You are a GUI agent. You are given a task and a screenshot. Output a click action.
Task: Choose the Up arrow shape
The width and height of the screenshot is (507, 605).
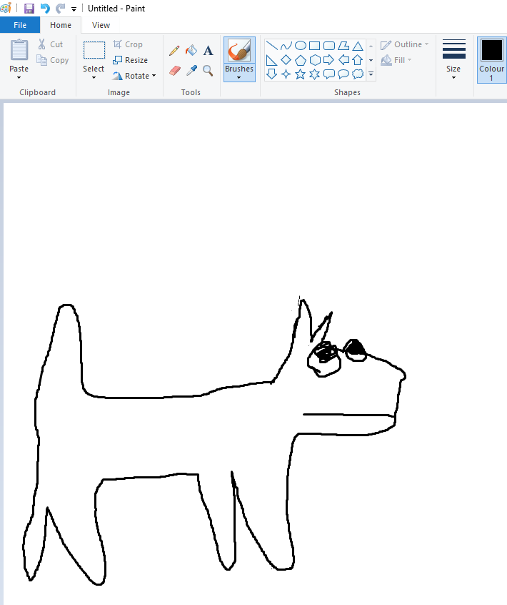(x=358, y=60)
